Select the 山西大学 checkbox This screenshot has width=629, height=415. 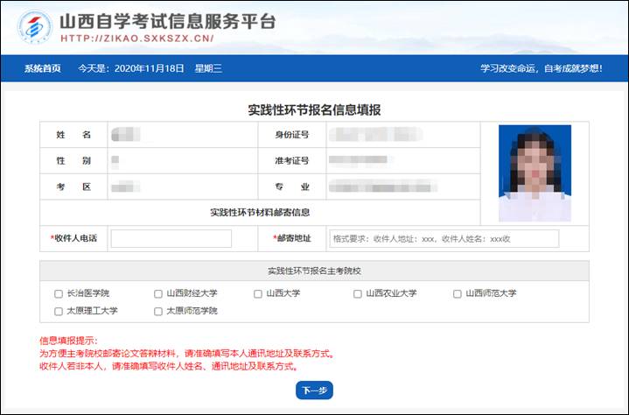258,294
